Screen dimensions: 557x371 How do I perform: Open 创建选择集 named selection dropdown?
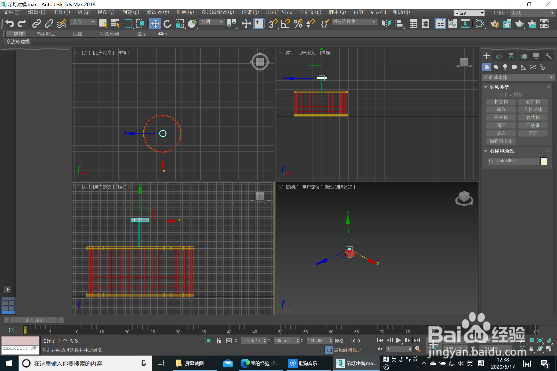(x=353, y=22)
